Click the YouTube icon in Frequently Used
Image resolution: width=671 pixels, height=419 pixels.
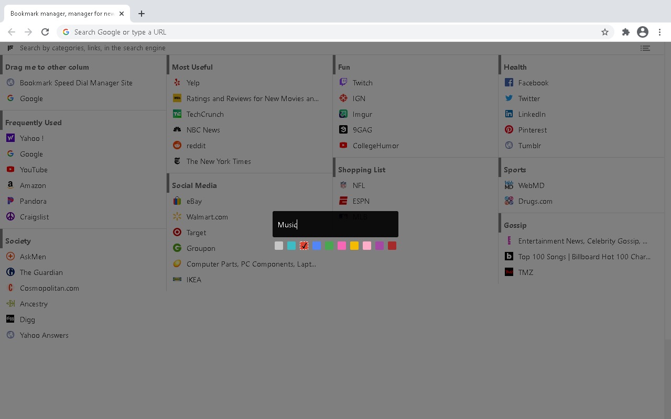10,170
